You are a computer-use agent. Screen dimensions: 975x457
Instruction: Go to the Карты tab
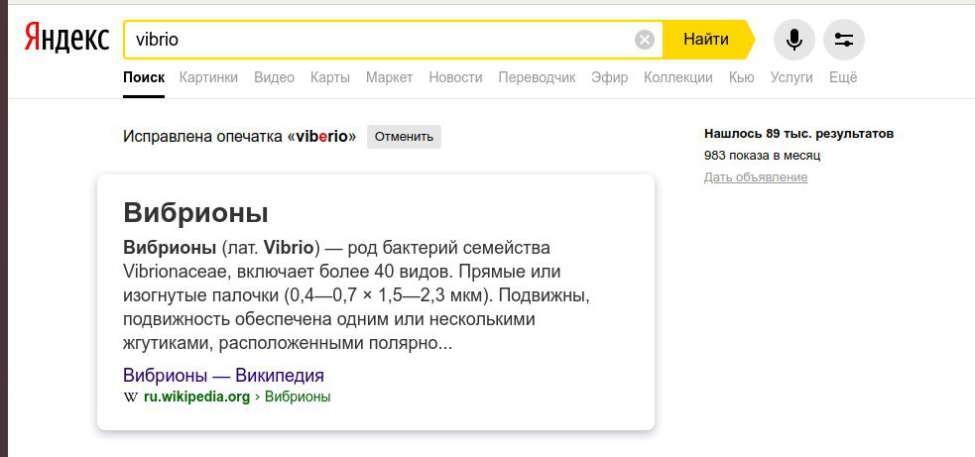(330, 77)
